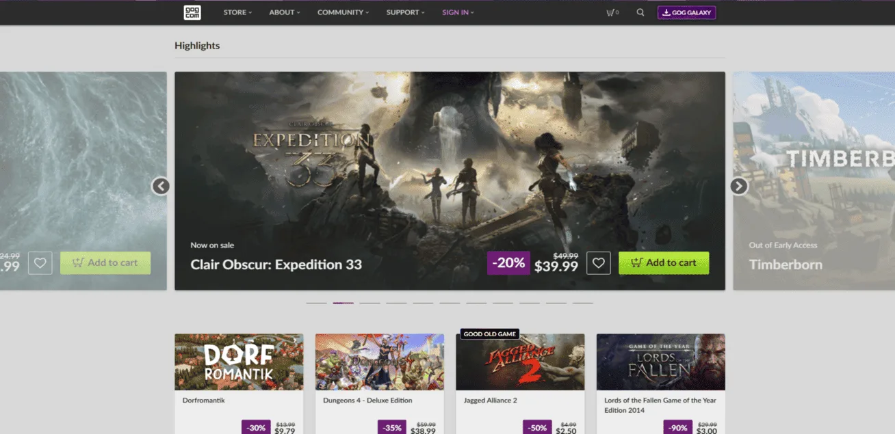Click the GOG.com logo

tap(192, 12)
